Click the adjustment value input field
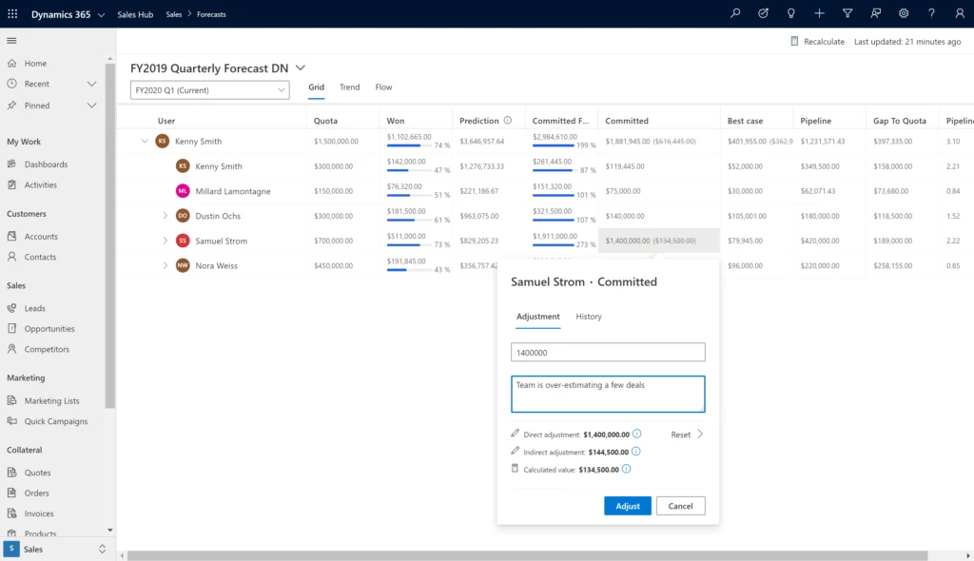This screenshot has height=561, width=974. (608, 353)
